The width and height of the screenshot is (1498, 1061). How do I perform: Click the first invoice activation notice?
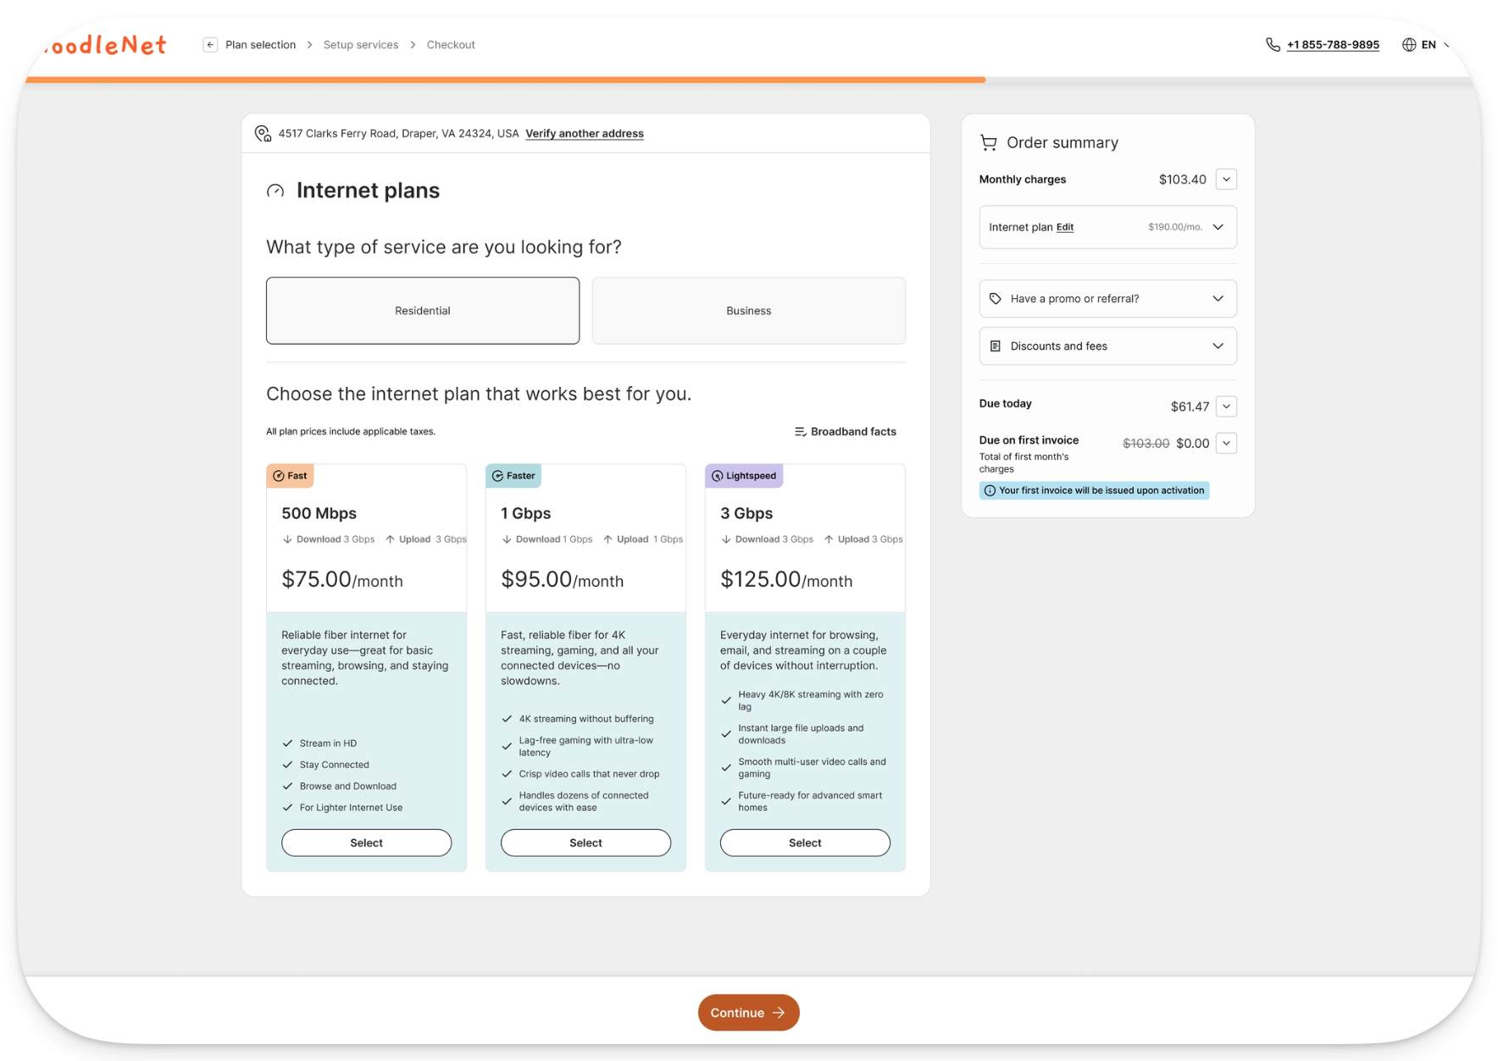pyautogui.click(x=1094, y=491)
